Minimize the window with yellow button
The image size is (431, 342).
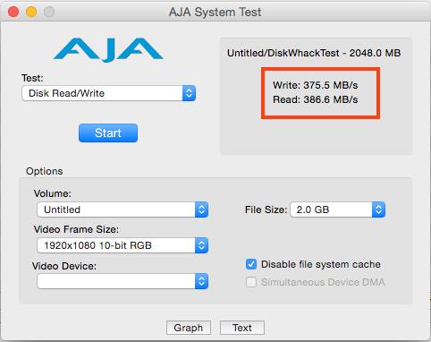click(x=31, y=12)
